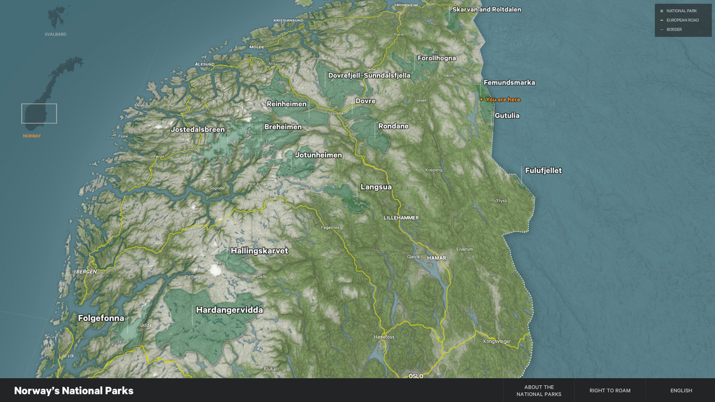Viewport: 715px width, 402px height.
Task: Click the orange 'You are here' marker dot
Action: click(481, 100)
